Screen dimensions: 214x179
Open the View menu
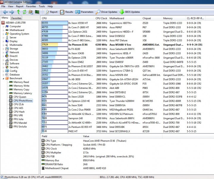click(11, 6)
